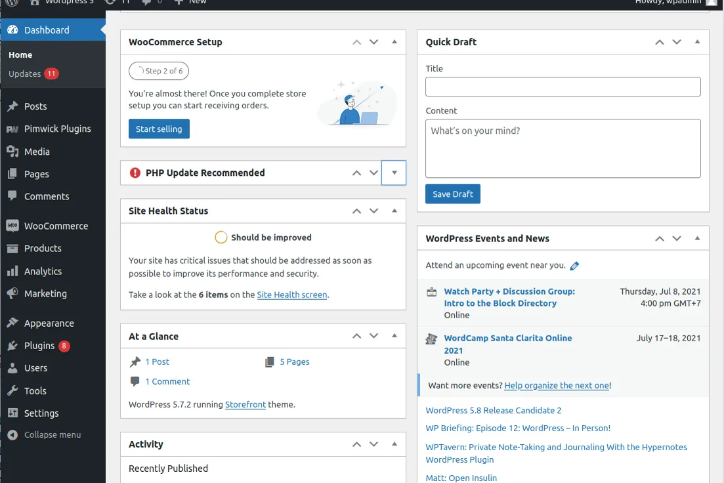Toggle the Site Health Status panel
The width and height of the screenshot is (724, 483).
point(394,211)
